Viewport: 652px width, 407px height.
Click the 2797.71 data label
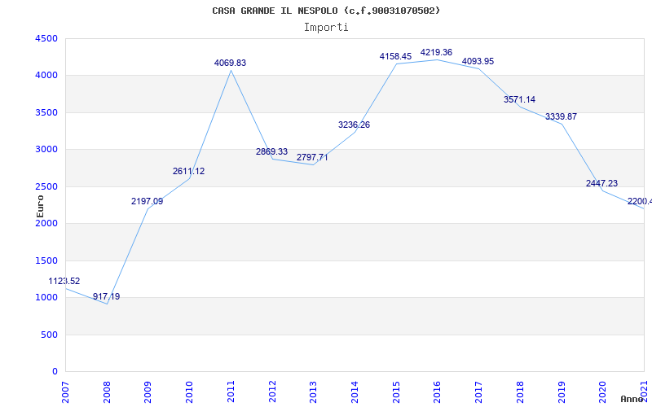[312, 157]
